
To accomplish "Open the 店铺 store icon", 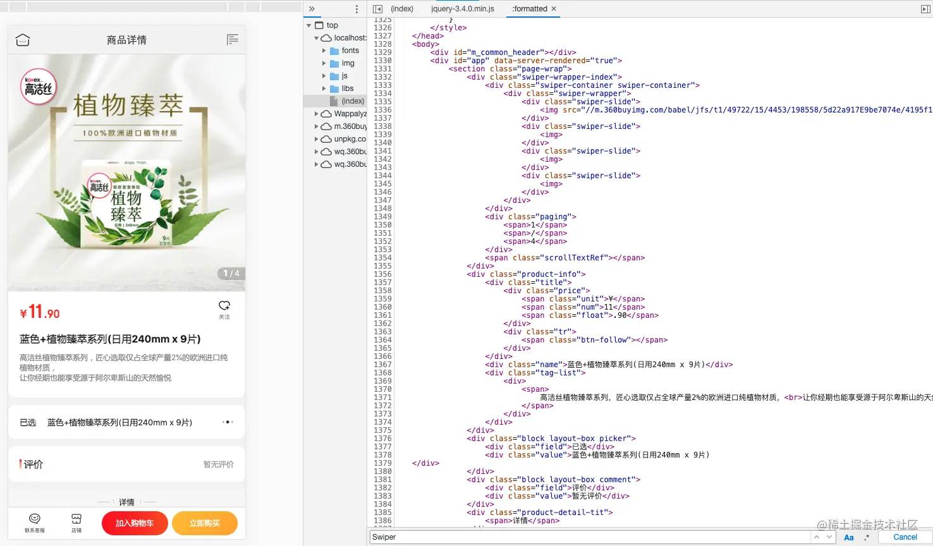I will 76,519.
